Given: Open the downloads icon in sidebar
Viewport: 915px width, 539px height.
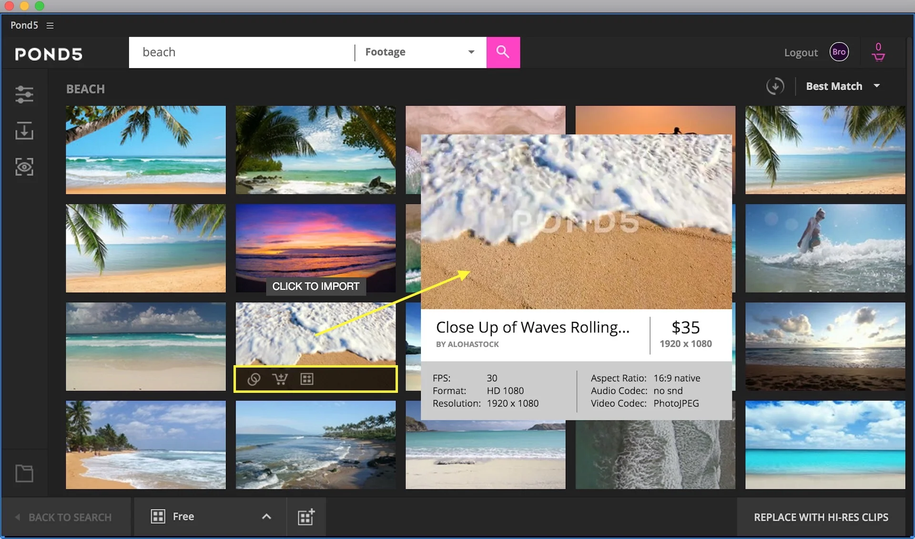Looking at the screenshot, I should [24, 130].
